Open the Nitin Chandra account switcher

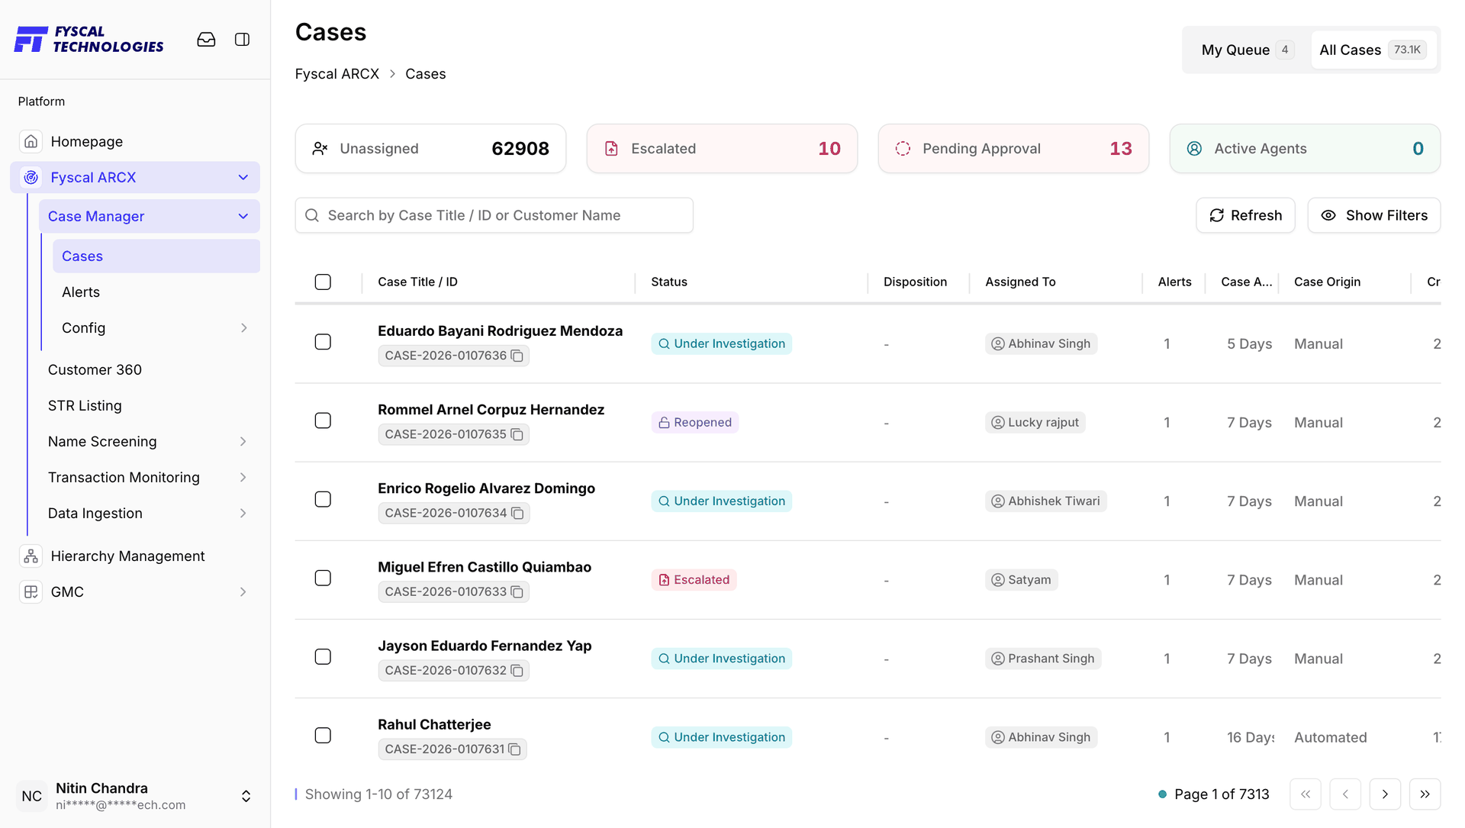(x=246, y=796)
